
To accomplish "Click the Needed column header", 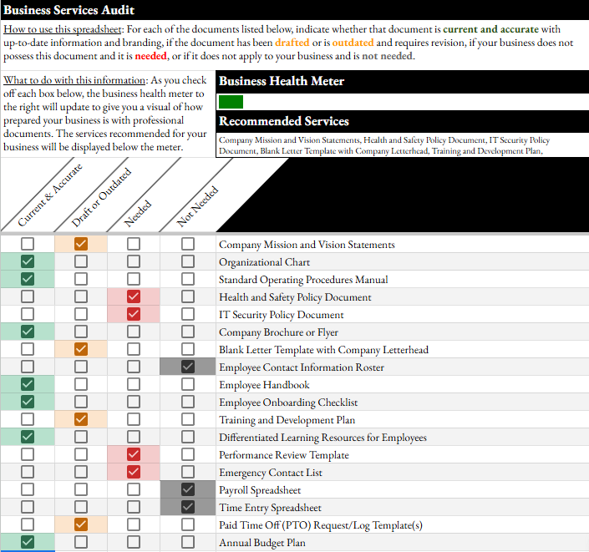I will 138,213.
